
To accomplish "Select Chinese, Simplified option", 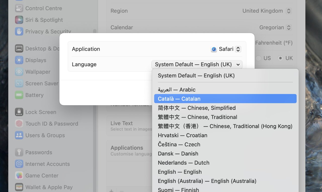I will pos(225,108).
